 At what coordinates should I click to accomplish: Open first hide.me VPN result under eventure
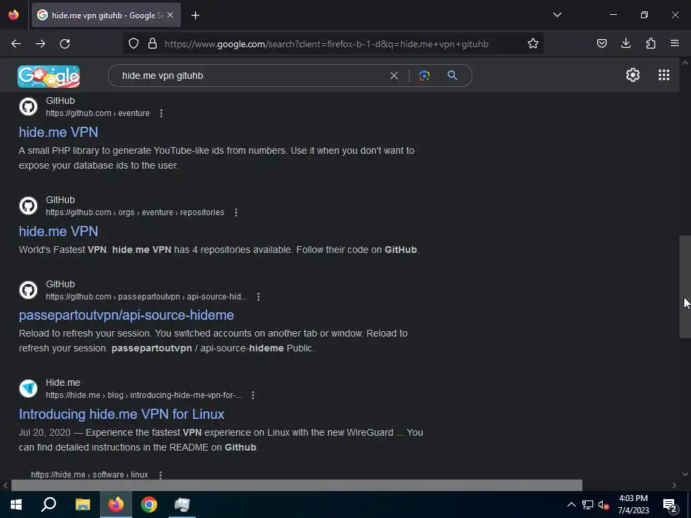[x=58, y=132]
